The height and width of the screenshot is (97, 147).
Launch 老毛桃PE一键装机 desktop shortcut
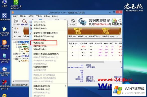click(16, 5)
